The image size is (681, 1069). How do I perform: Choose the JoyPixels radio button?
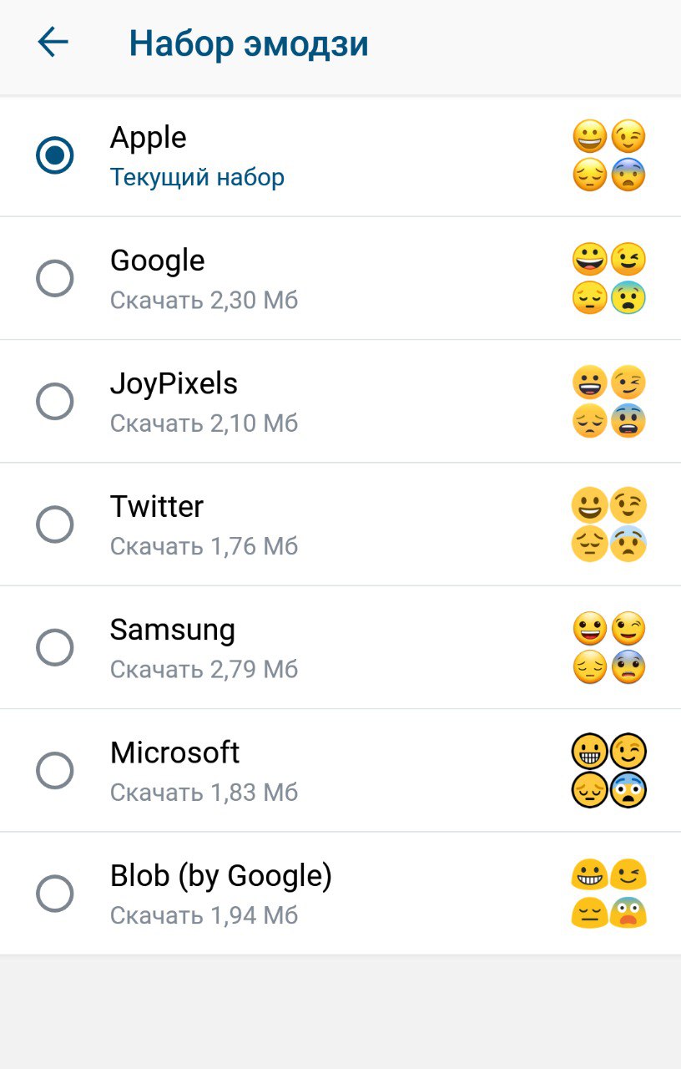click(55, 402)
